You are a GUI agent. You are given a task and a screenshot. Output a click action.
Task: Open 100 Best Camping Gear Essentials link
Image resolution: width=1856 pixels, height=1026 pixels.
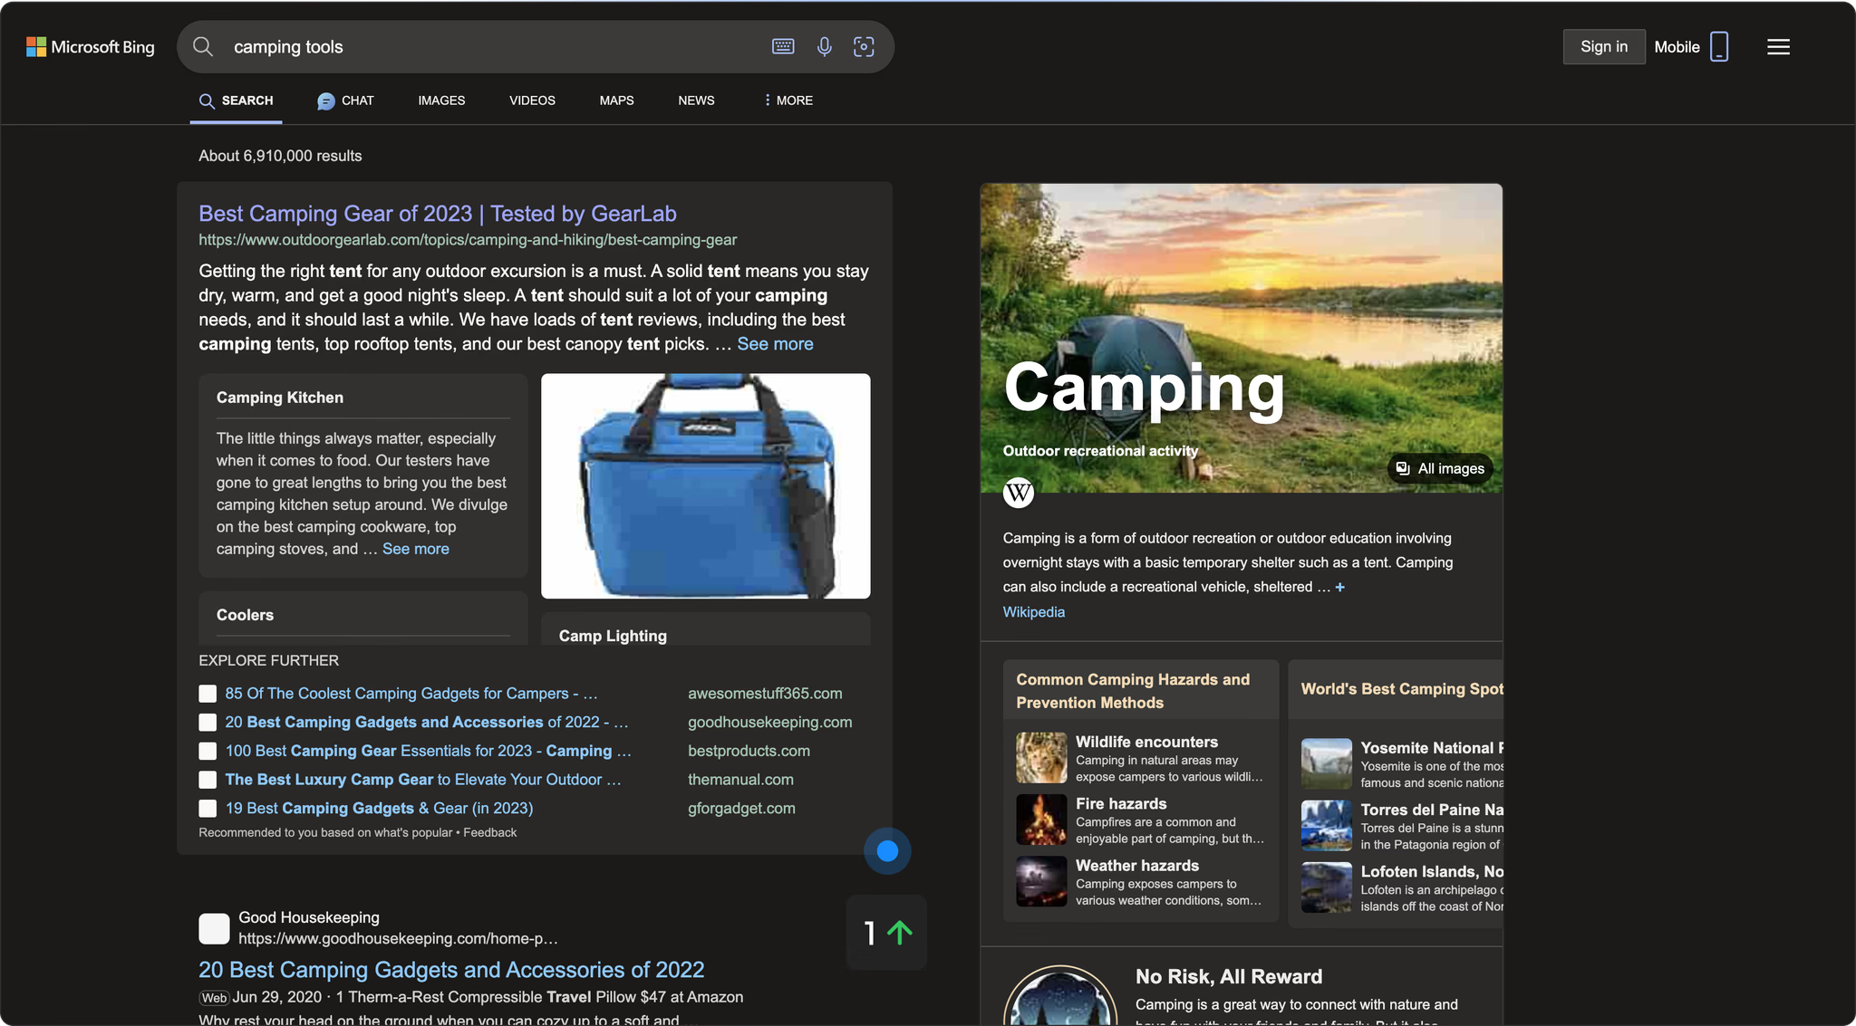tap(428, 751)
